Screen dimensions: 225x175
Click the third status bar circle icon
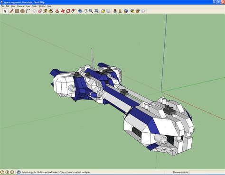coord(12,172)
